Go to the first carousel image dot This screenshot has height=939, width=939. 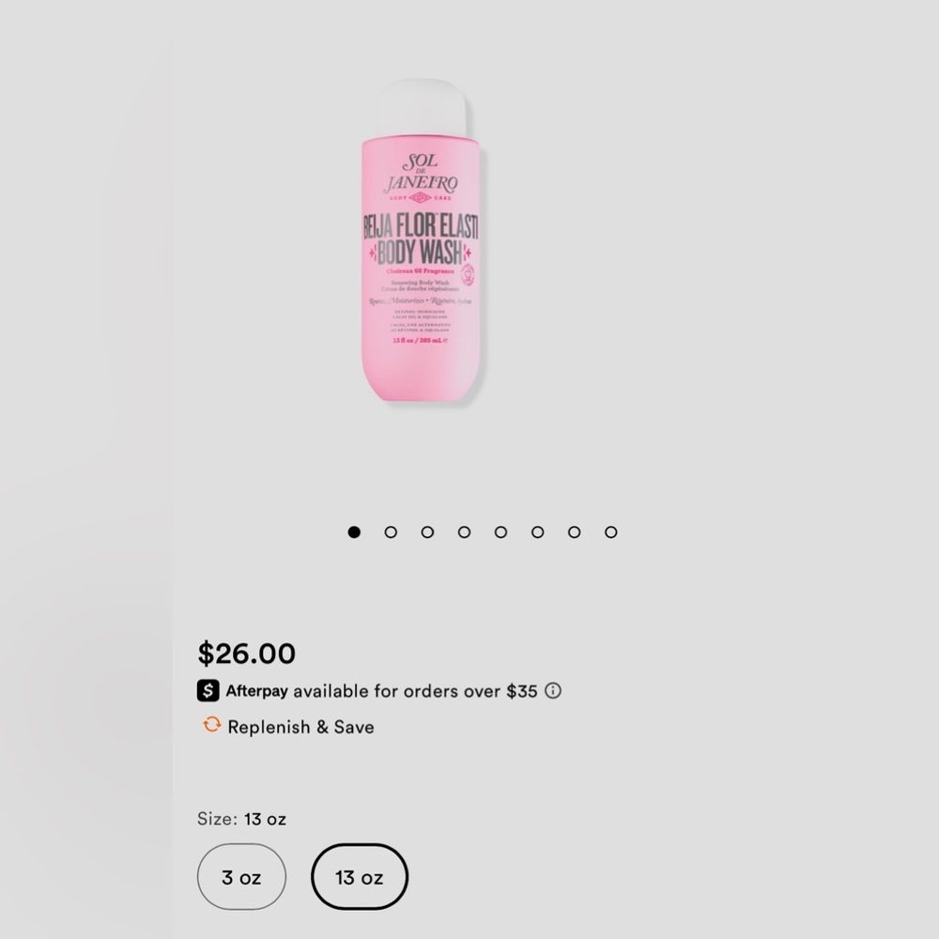click(354, 531)
